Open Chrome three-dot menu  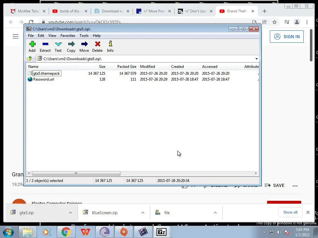tap(307, 22)
